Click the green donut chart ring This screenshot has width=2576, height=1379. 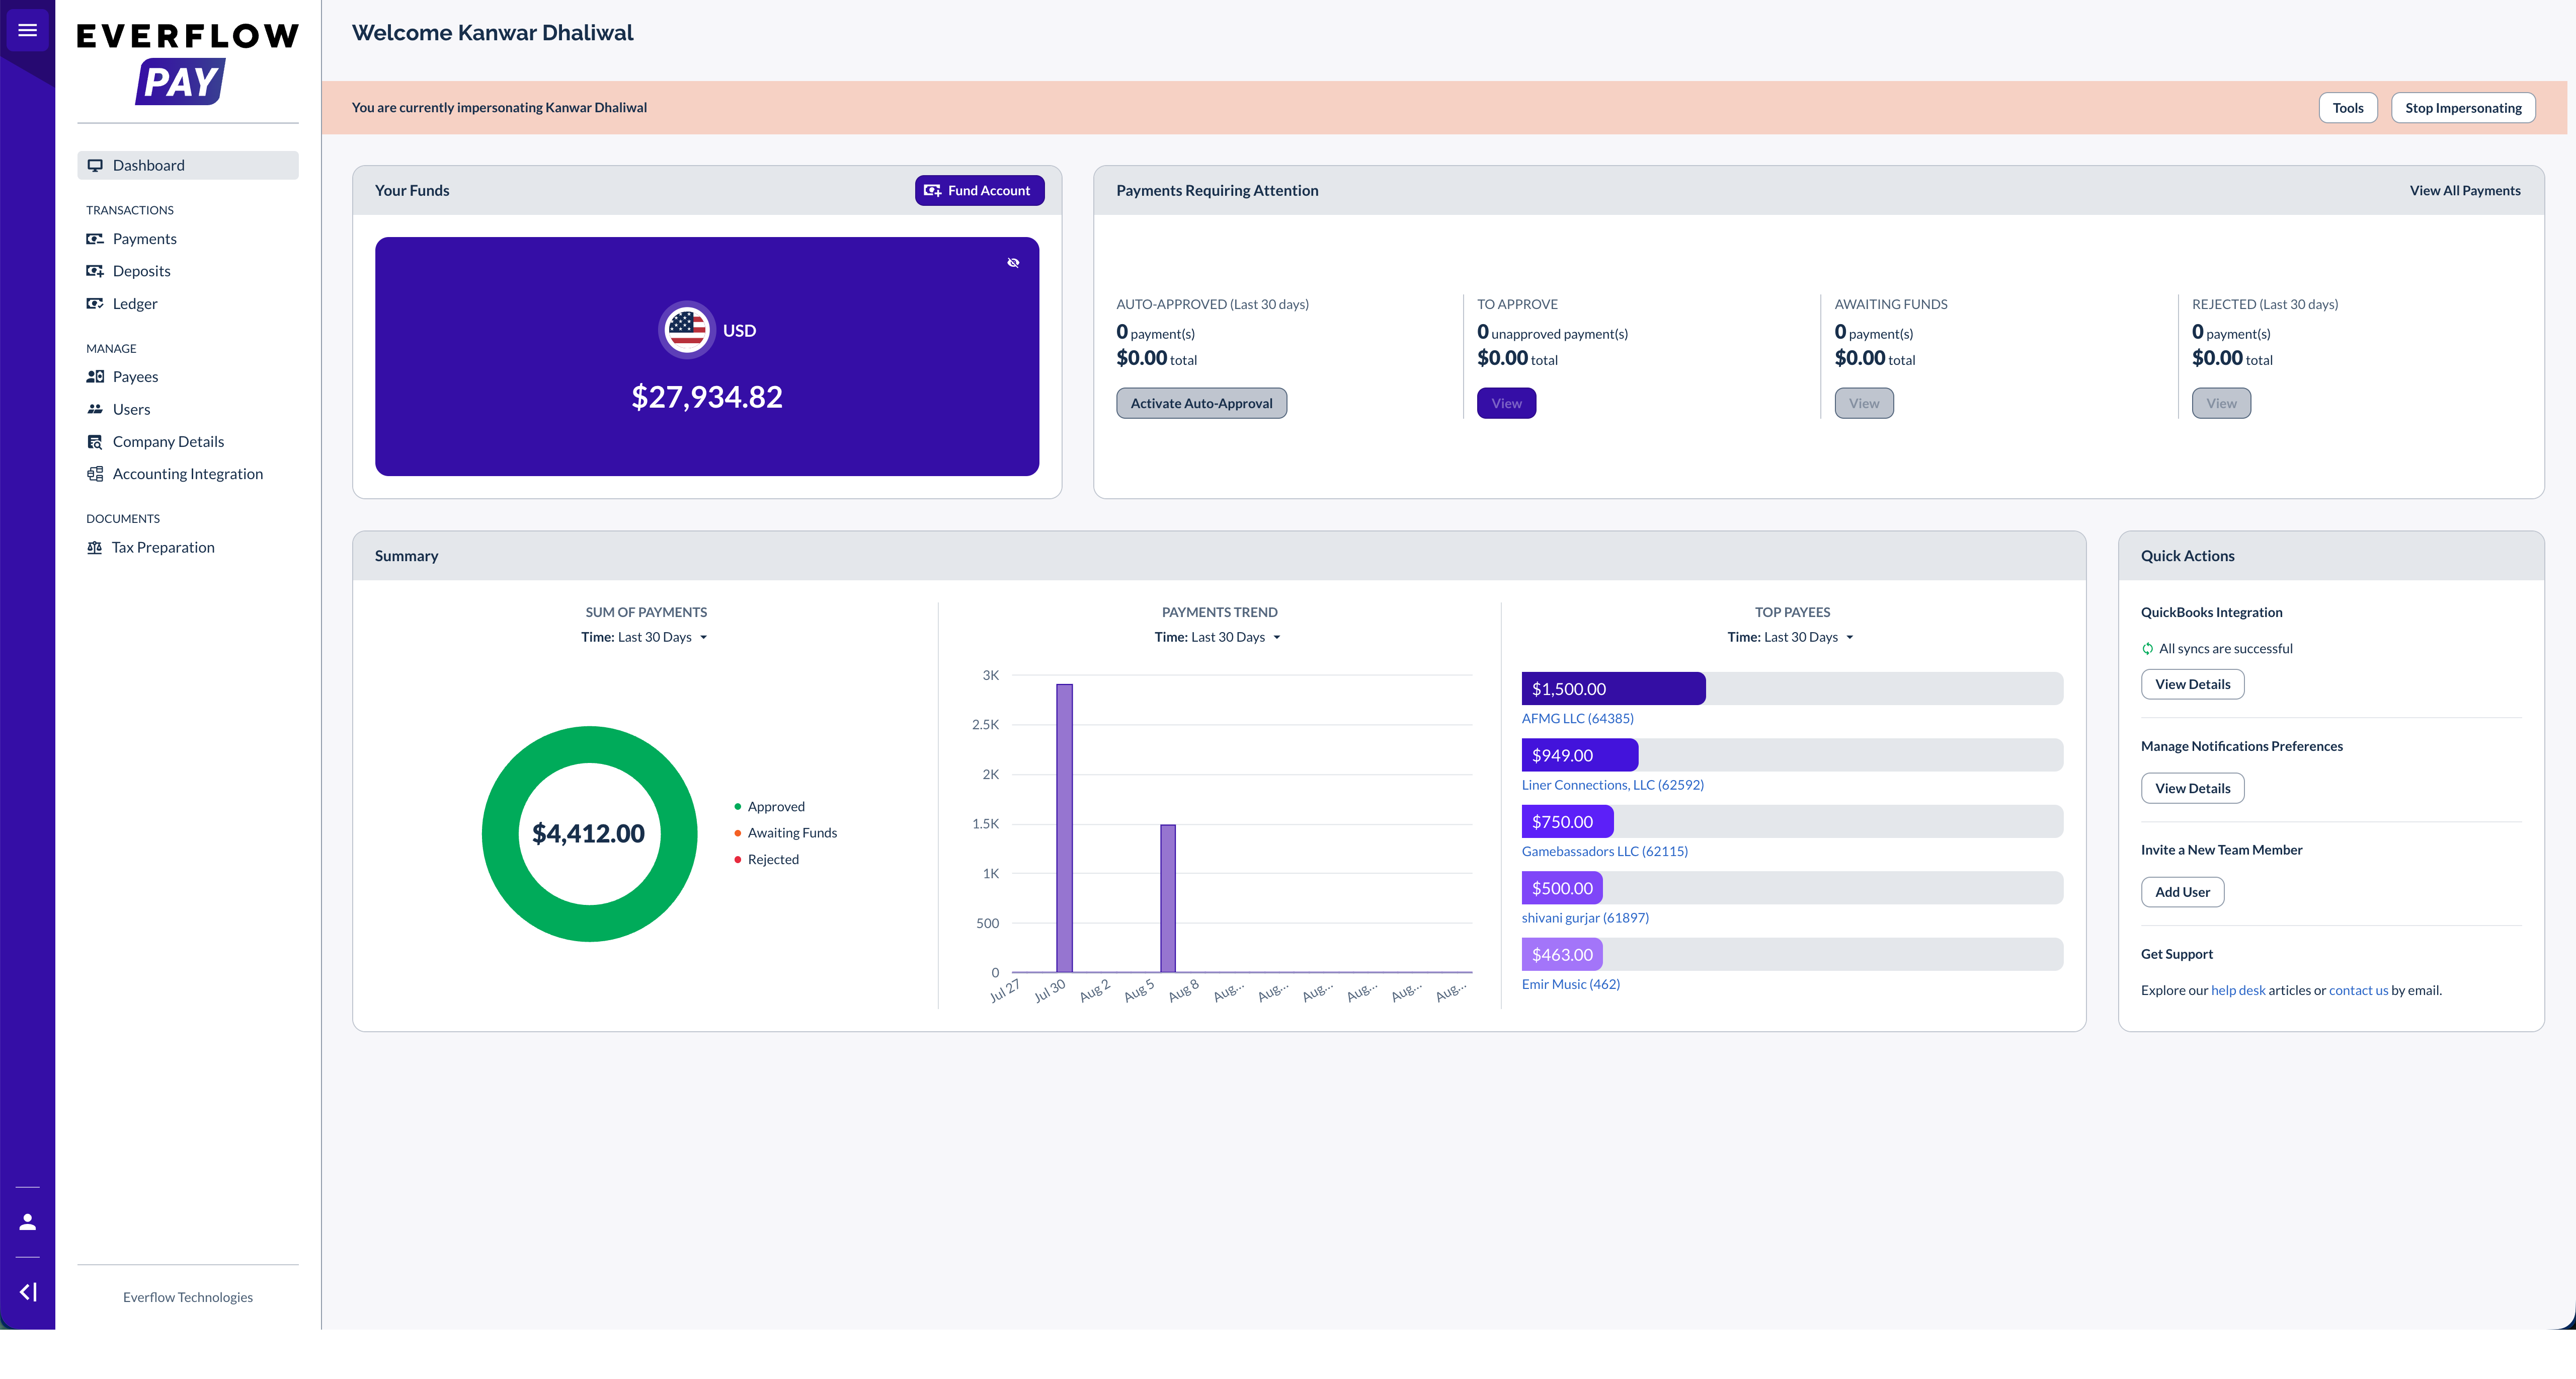[590, 744]
